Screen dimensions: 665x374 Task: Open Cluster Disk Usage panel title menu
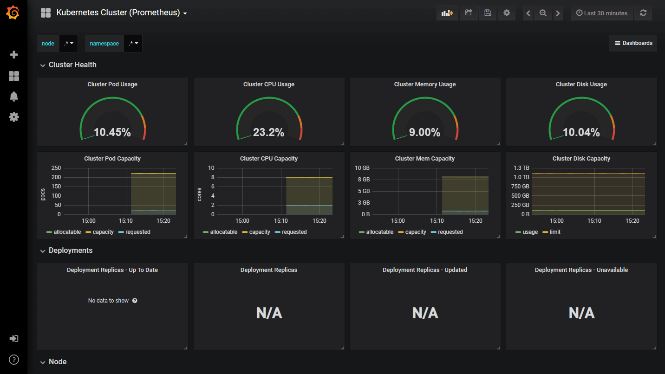coord(581,84)
